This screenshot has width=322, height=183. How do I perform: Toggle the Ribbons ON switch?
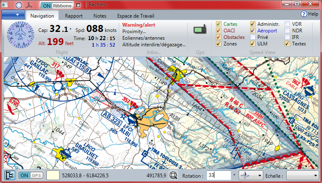pos(57,6)
